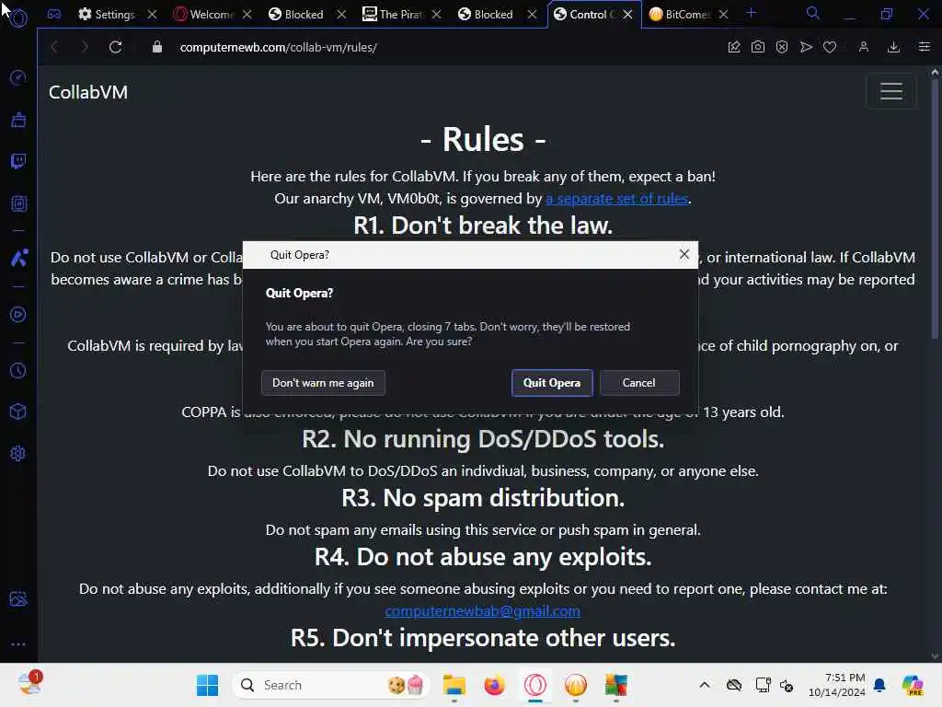942x707 pixels.
Task: Open the GX Corner gamepad icon
Action: click(x=54, y=14)
